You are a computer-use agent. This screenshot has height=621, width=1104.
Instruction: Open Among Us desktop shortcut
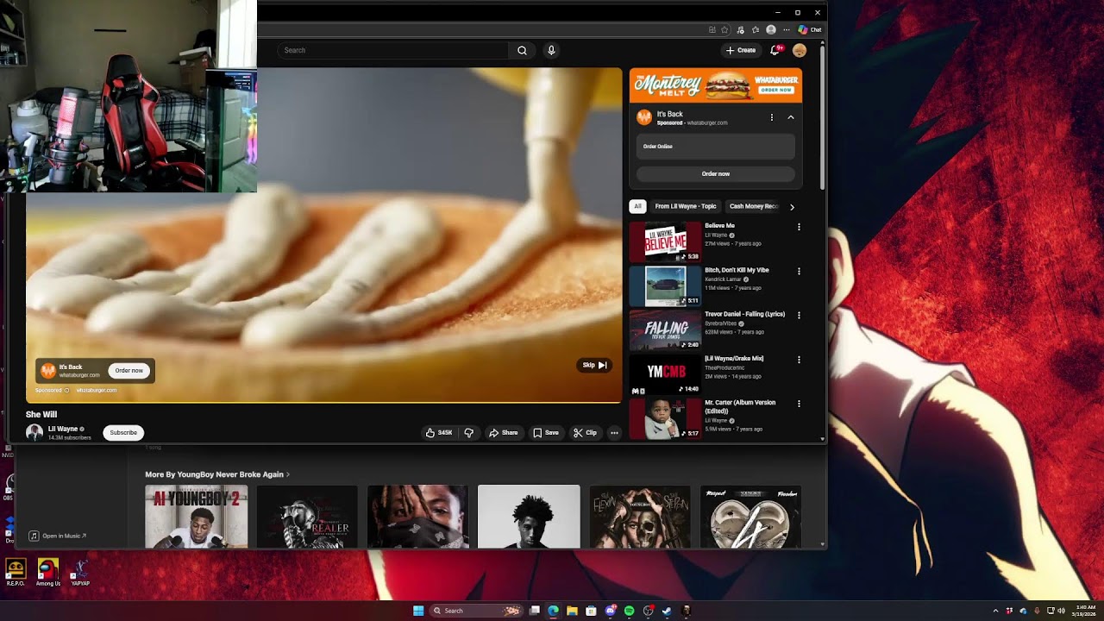[48, 572]
